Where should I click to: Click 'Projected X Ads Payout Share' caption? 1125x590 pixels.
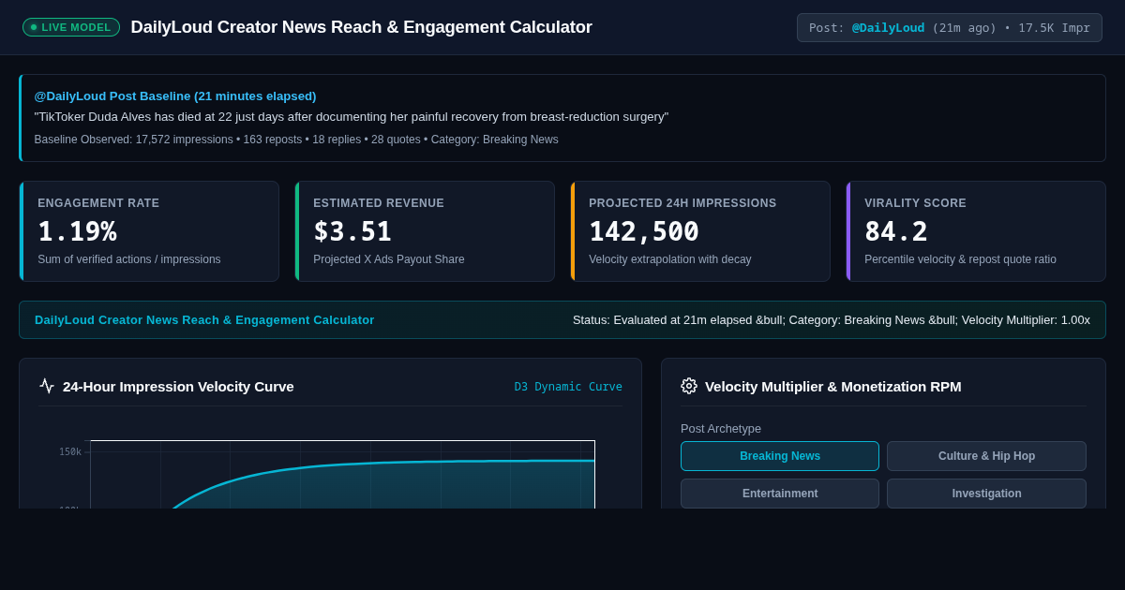(x=389, y=259)
